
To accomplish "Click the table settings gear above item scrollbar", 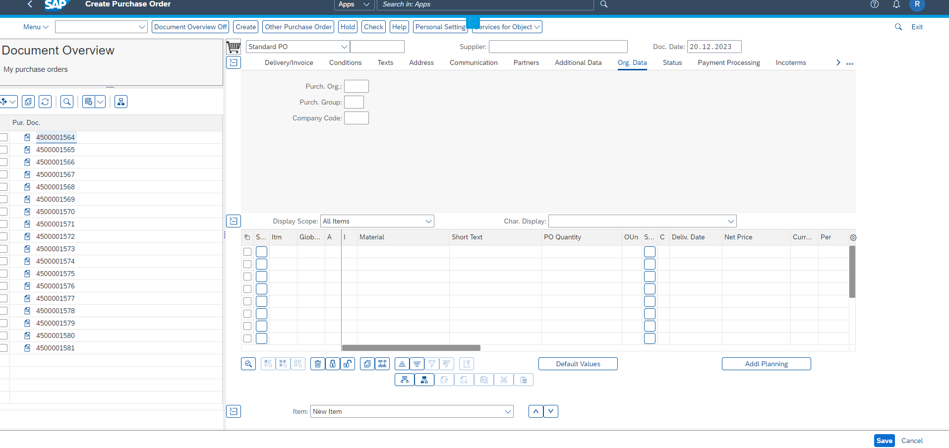I will tap(853, 237).
